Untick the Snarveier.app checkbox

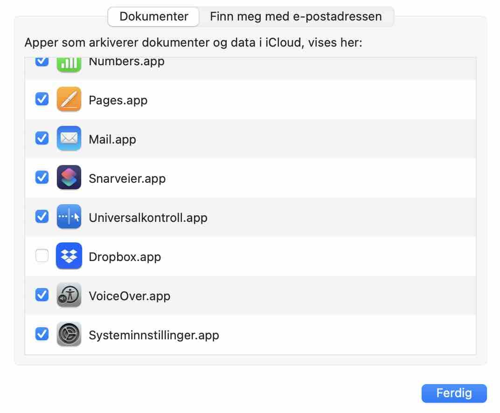(x=42, y=177)
